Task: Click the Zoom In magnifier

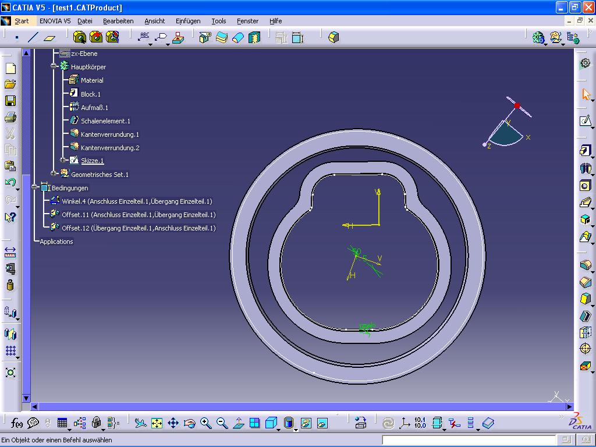Action: coord(206,423)
